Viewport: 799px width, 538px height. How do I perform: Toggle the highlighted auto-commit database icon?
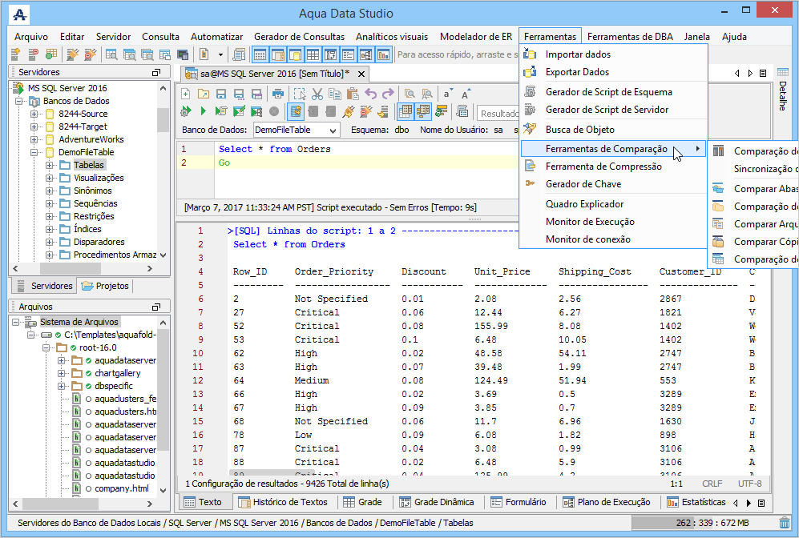[x=295, y=111]
